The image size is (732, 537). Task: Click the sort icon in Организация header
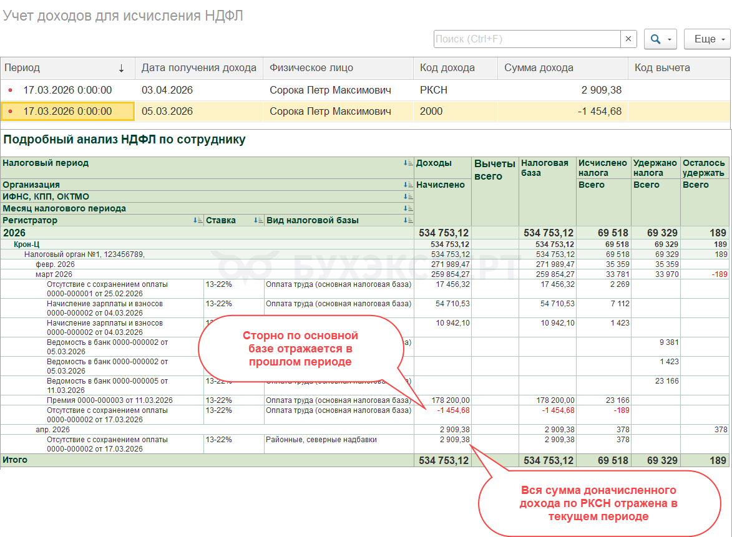pos(409,185)
